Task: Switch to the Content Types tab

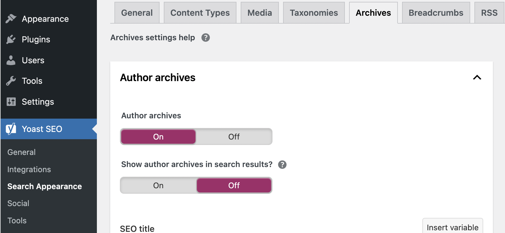Action: [x=200, y=13]
